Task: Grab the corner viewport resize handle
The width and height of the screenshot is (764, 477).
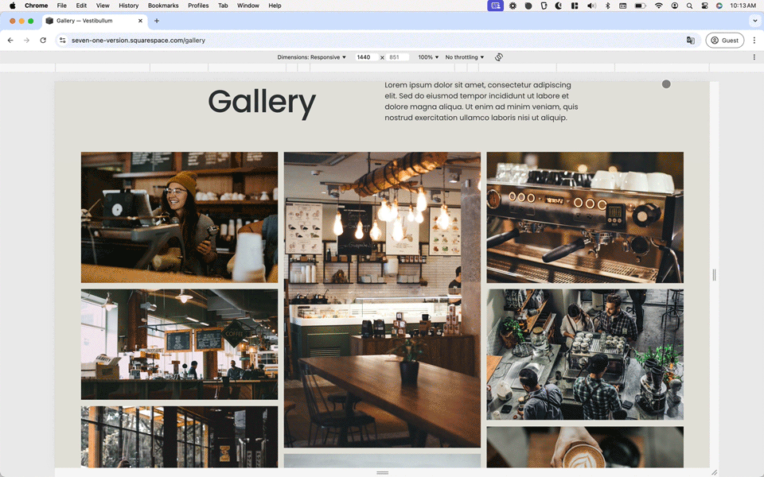Action: point(715,472)
